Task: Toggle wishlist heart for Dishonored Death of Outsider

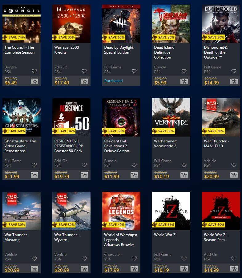Action: [234, 71]
